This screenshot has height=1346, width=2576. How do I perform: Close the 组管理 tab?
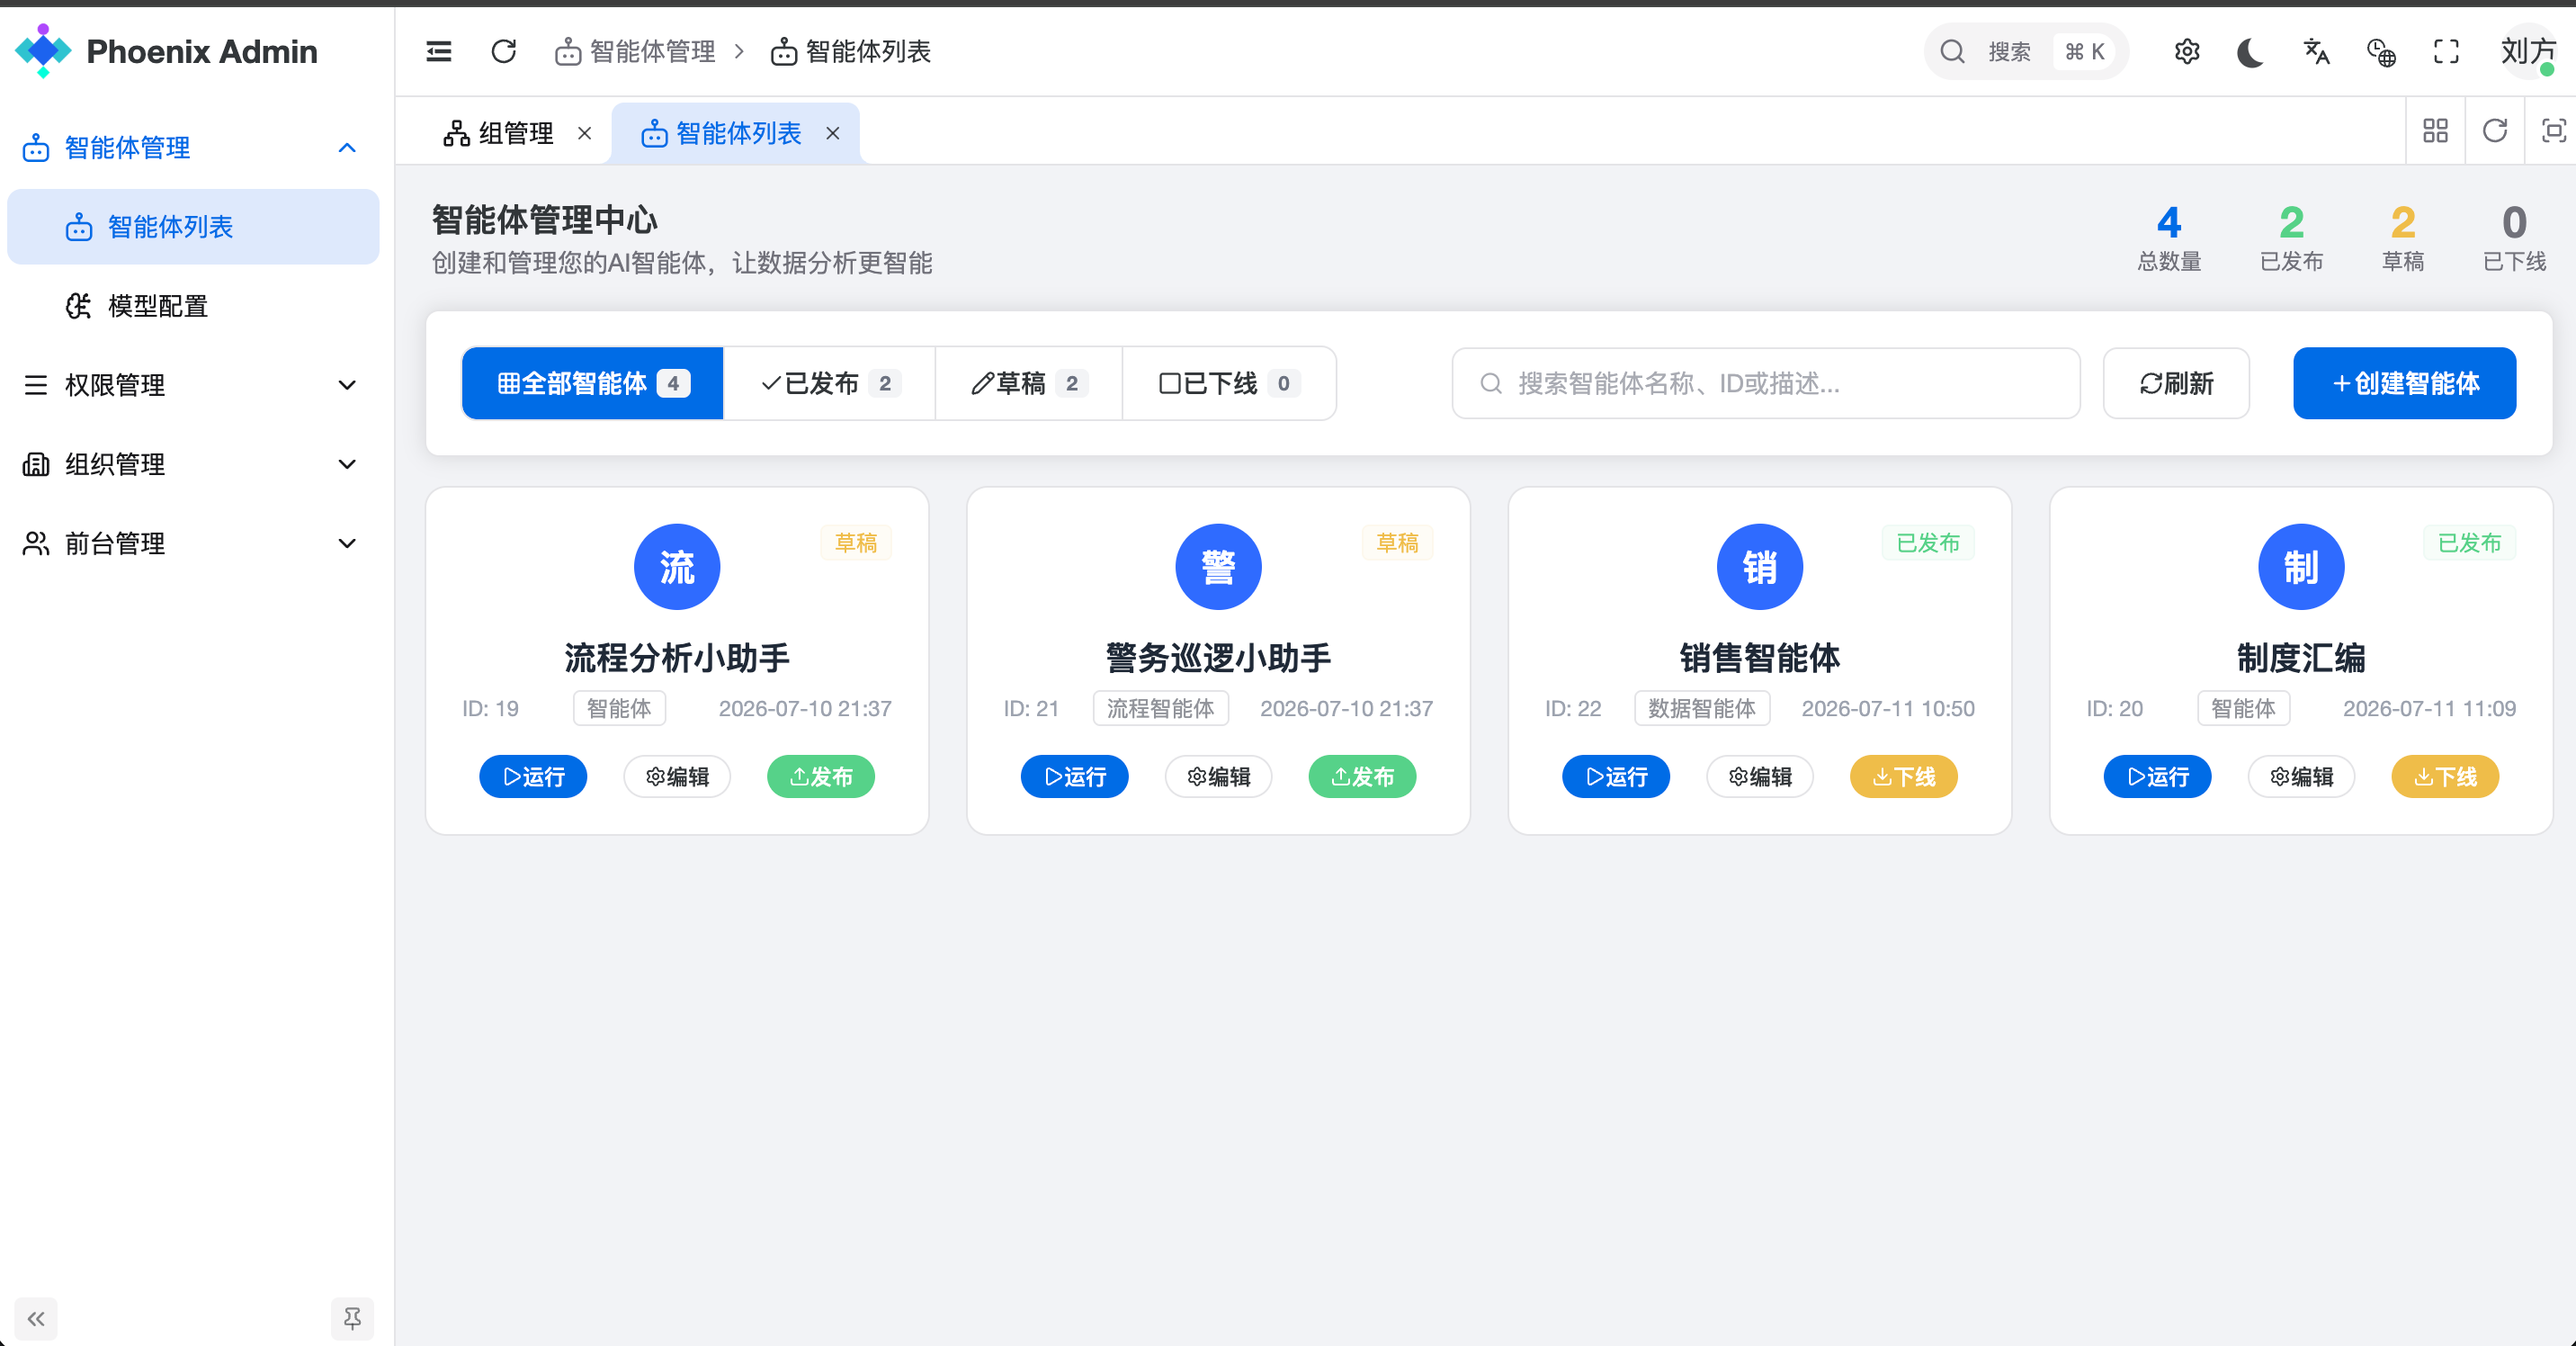[x=585, y=133]
